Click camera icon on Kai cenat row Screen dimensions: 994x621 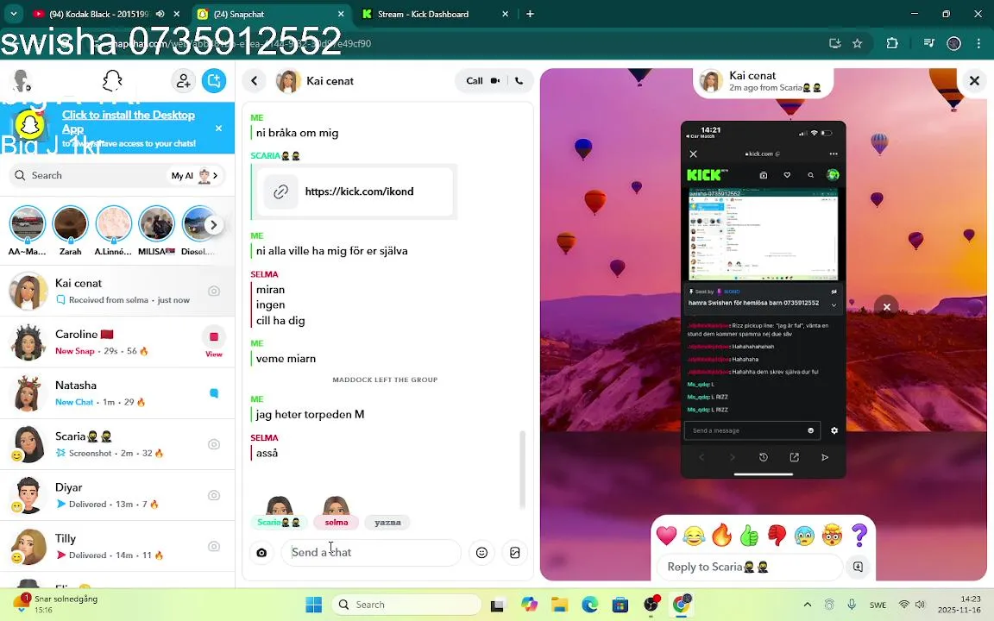214,291
